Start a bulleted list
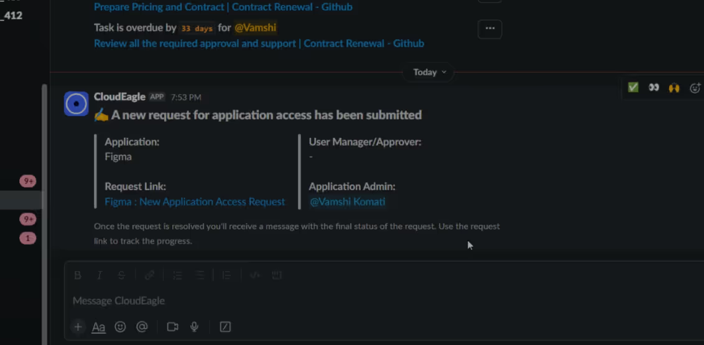The width and height of the screenshot is (704, 345). (200, 275)
